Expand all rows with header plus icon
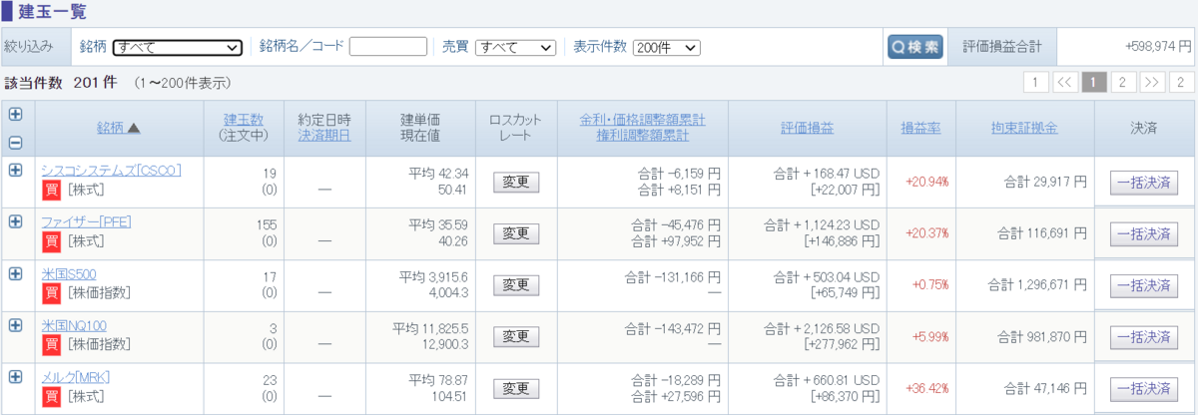 coord(15,115)
